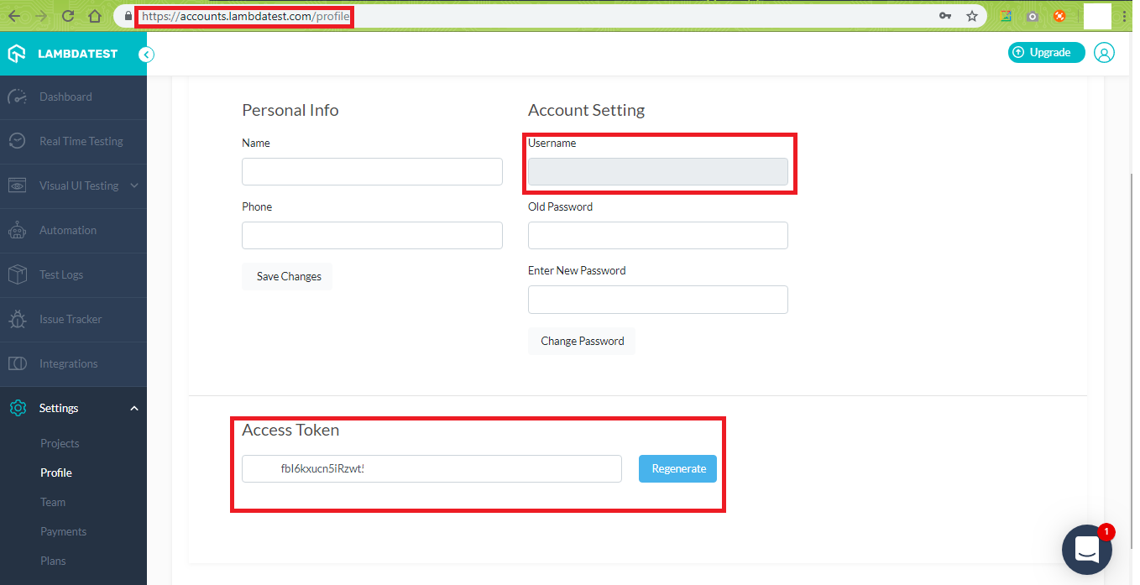
Task: Click the Automation robot icon
Action: pos(18,230)
